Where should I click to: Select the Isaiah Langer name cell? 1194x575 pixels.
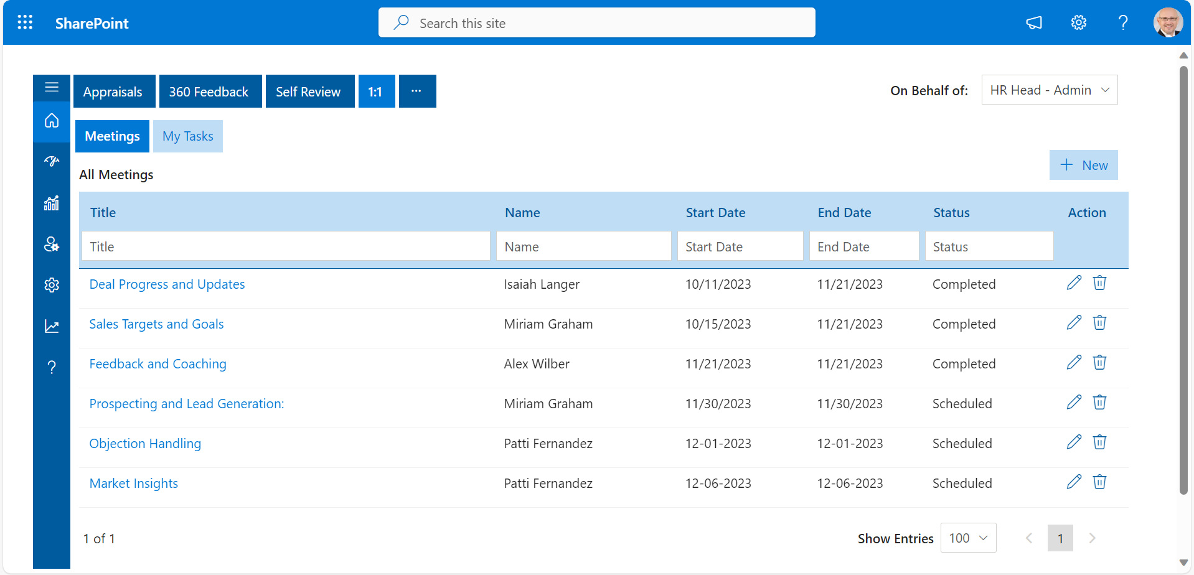[542, 284]
